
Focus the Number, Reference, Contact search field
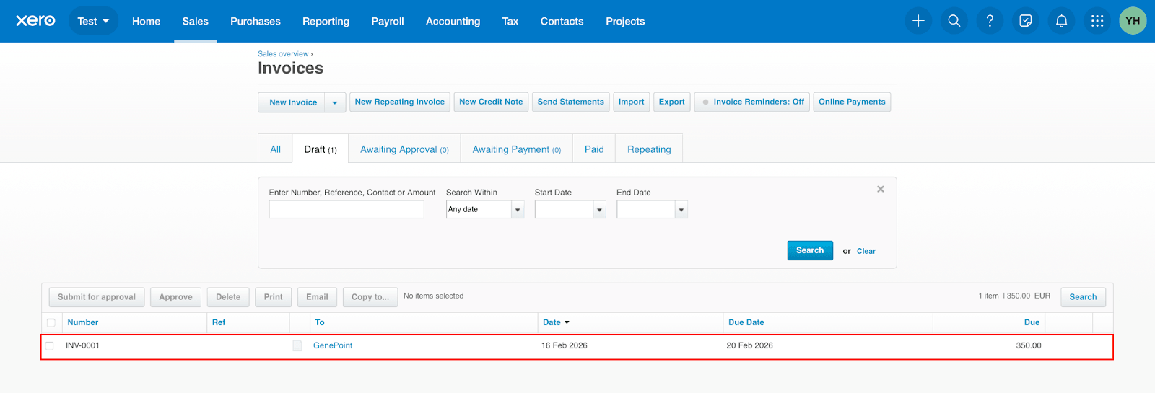pos(346,210)
